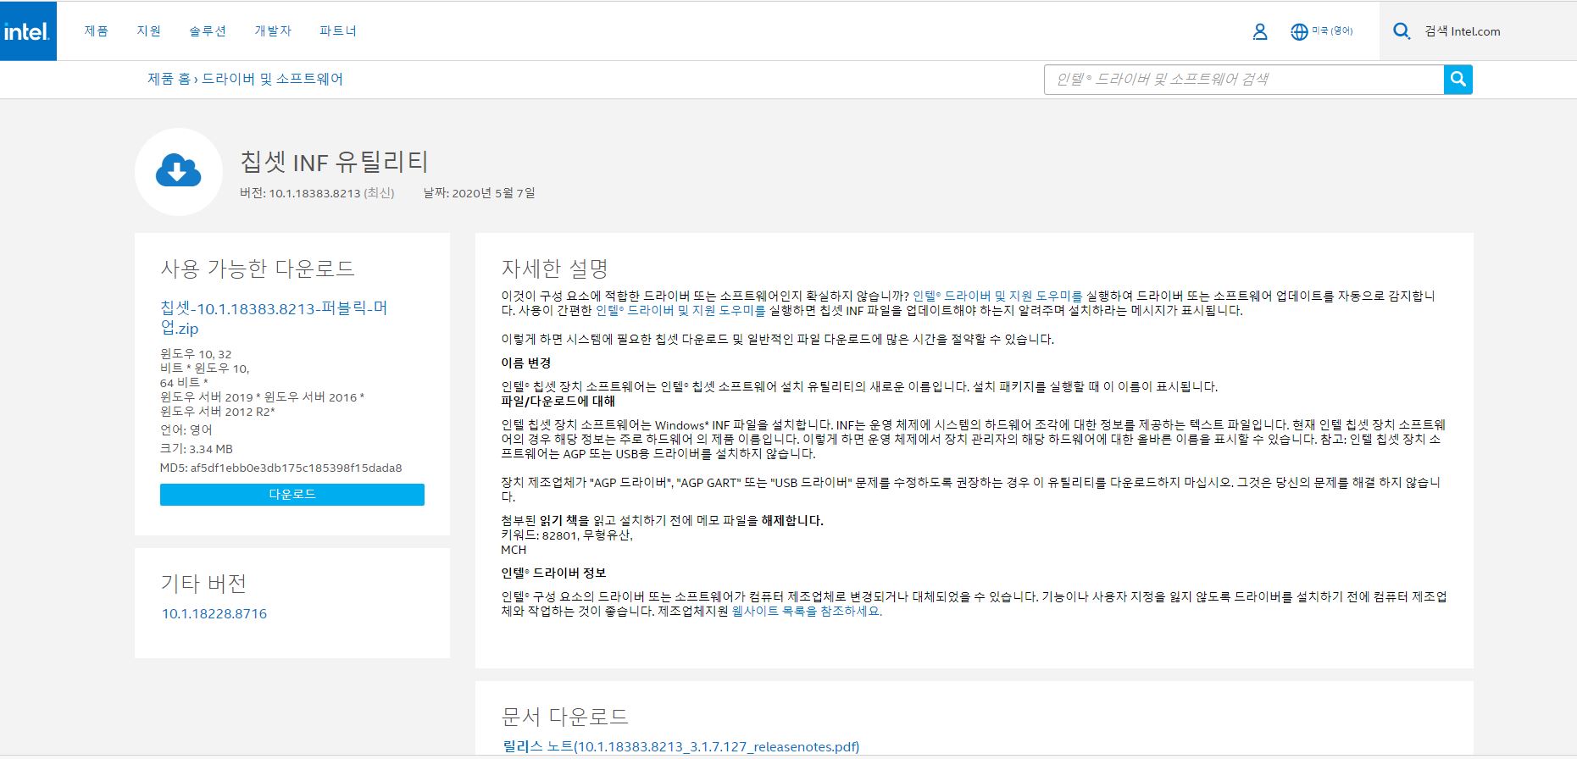Click the blue 다운로드 button
The image size is (1577, 759).
(x=292, y=494)
